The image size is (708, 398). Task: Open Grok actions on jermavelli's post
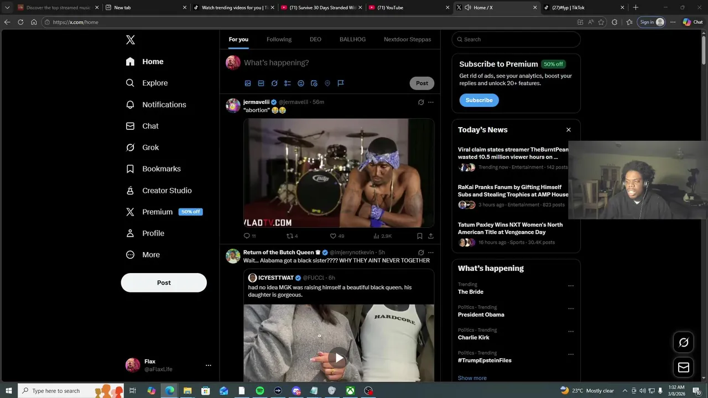[x=421, y=102]
